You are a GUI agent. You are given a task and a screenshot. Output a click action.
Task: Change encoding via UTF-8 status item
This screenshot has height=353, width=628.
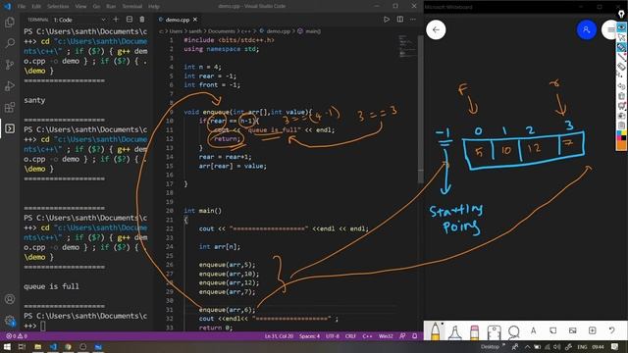click(x=333, y=335)
